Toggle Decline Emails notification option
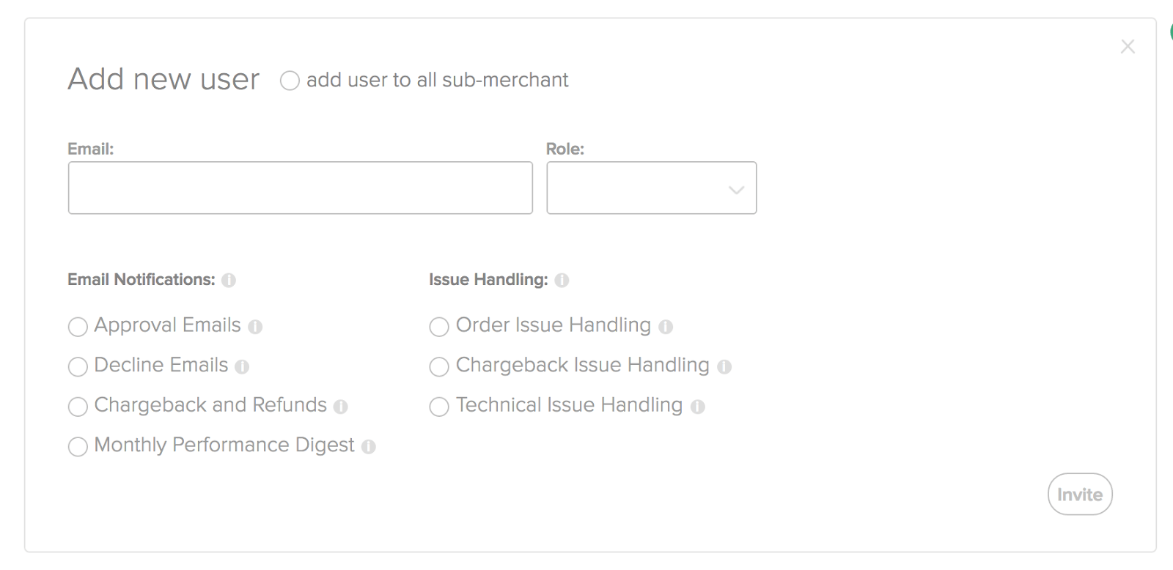This screenshot has height=570, width=1173. coord(78,366)
